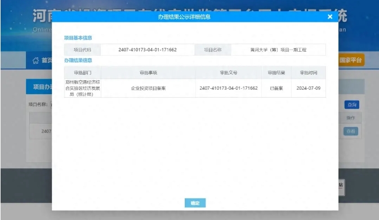The width and height of the screenshot is (379, 220).
Task: Select project name 黄河大学(筹)项目一期工程
Action: (x=278, y=49)
